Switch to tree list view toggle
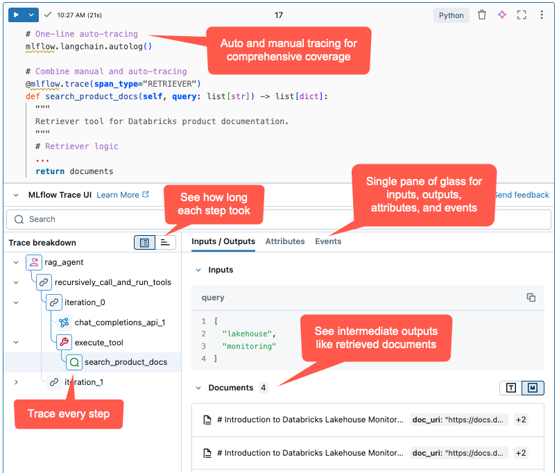The height and width of the screenshot is (473, 559). (x=144, y=243)
